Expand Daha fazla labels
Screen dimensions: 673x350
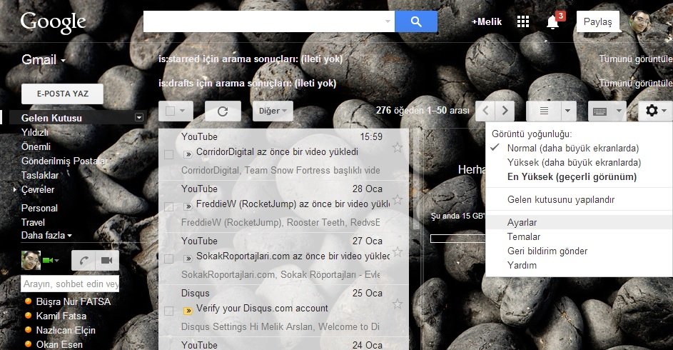click(46, 235)
